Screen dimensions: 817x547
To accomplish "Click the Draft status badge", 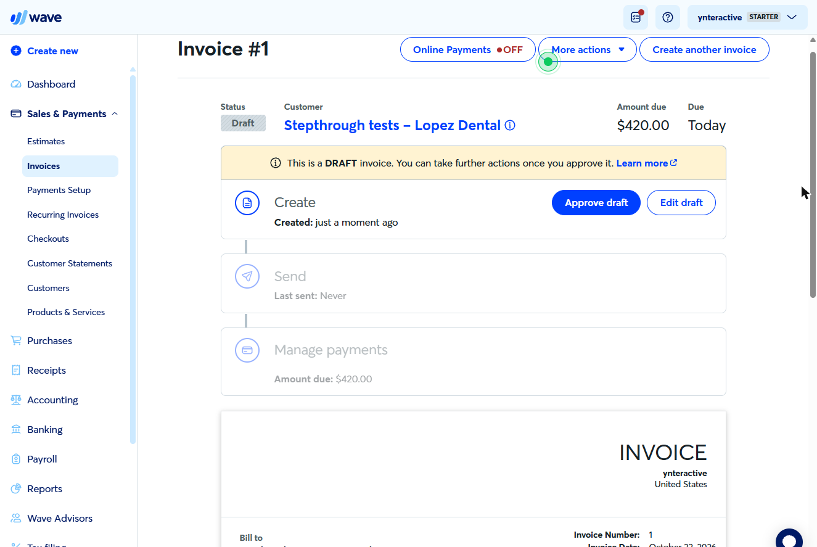I will (243, 123).
